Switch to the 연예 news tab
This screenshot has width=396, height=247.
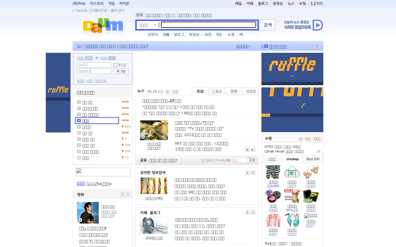pos(234,91)
